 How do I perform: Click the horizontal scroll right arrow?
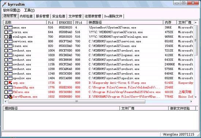[x=191, y=101]
